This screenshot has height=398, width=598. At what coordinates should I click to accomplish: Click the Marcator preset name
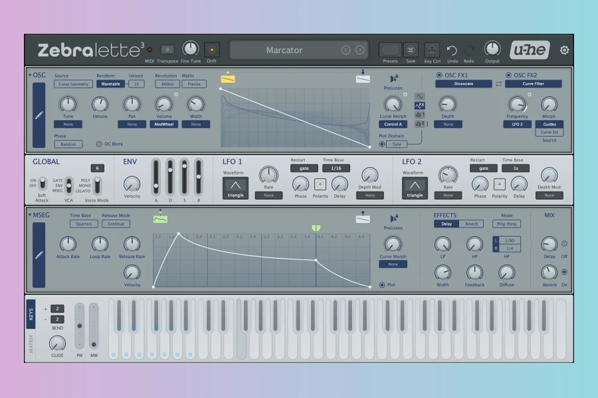(x=284, y=50)
